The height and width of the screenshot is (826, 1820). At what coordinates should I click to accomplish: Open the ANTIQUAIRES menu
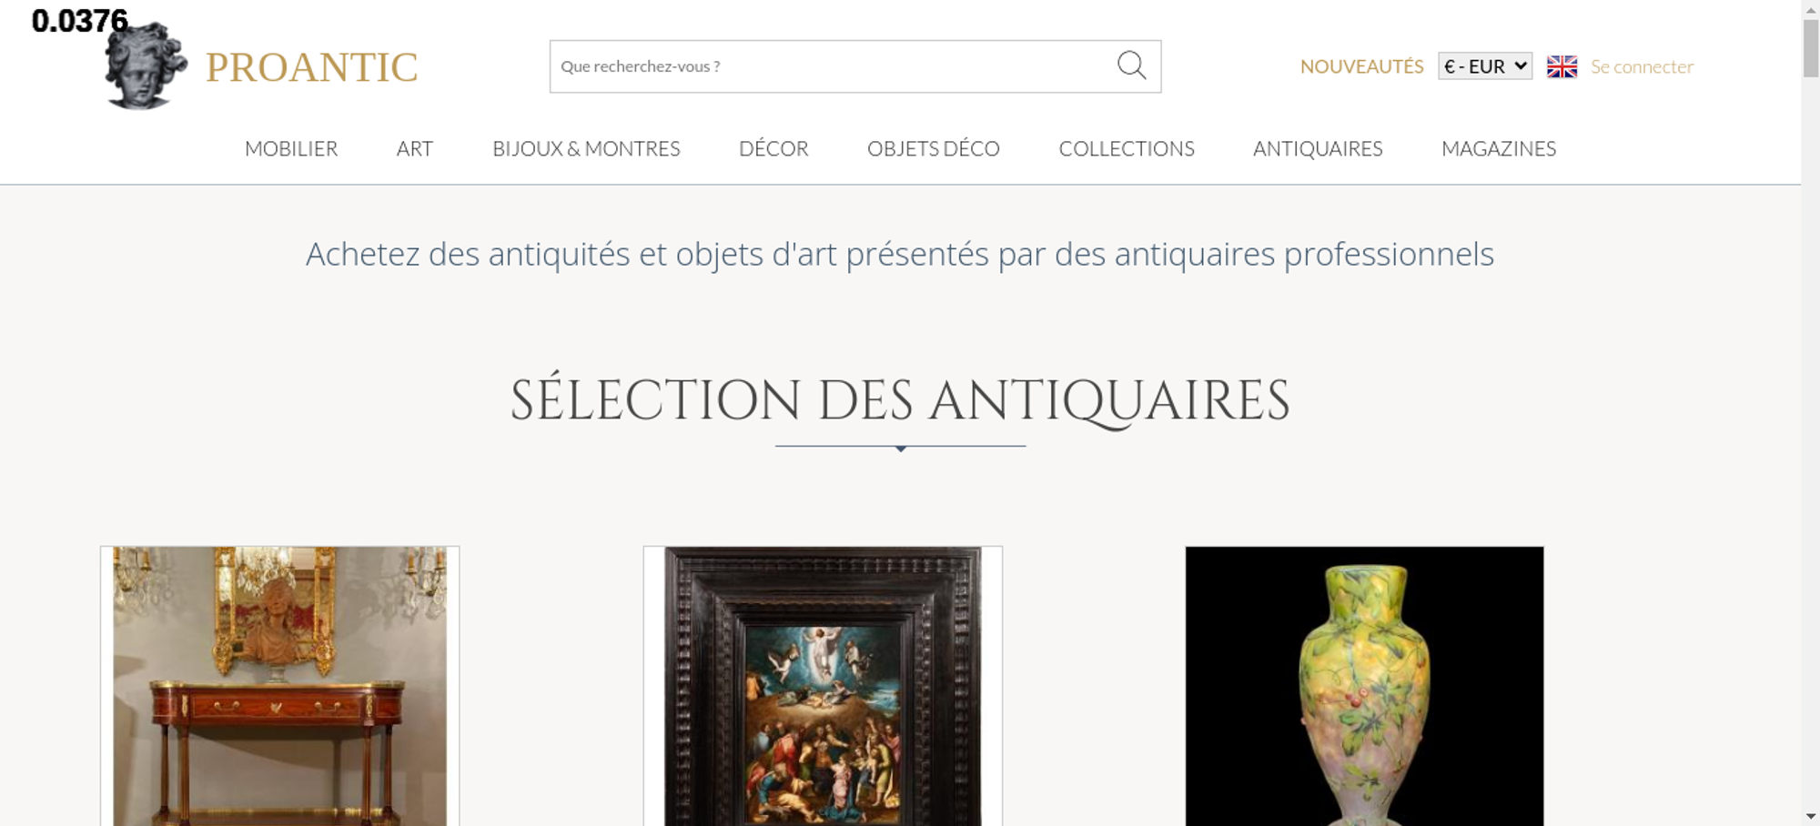tap(1318, 148)
